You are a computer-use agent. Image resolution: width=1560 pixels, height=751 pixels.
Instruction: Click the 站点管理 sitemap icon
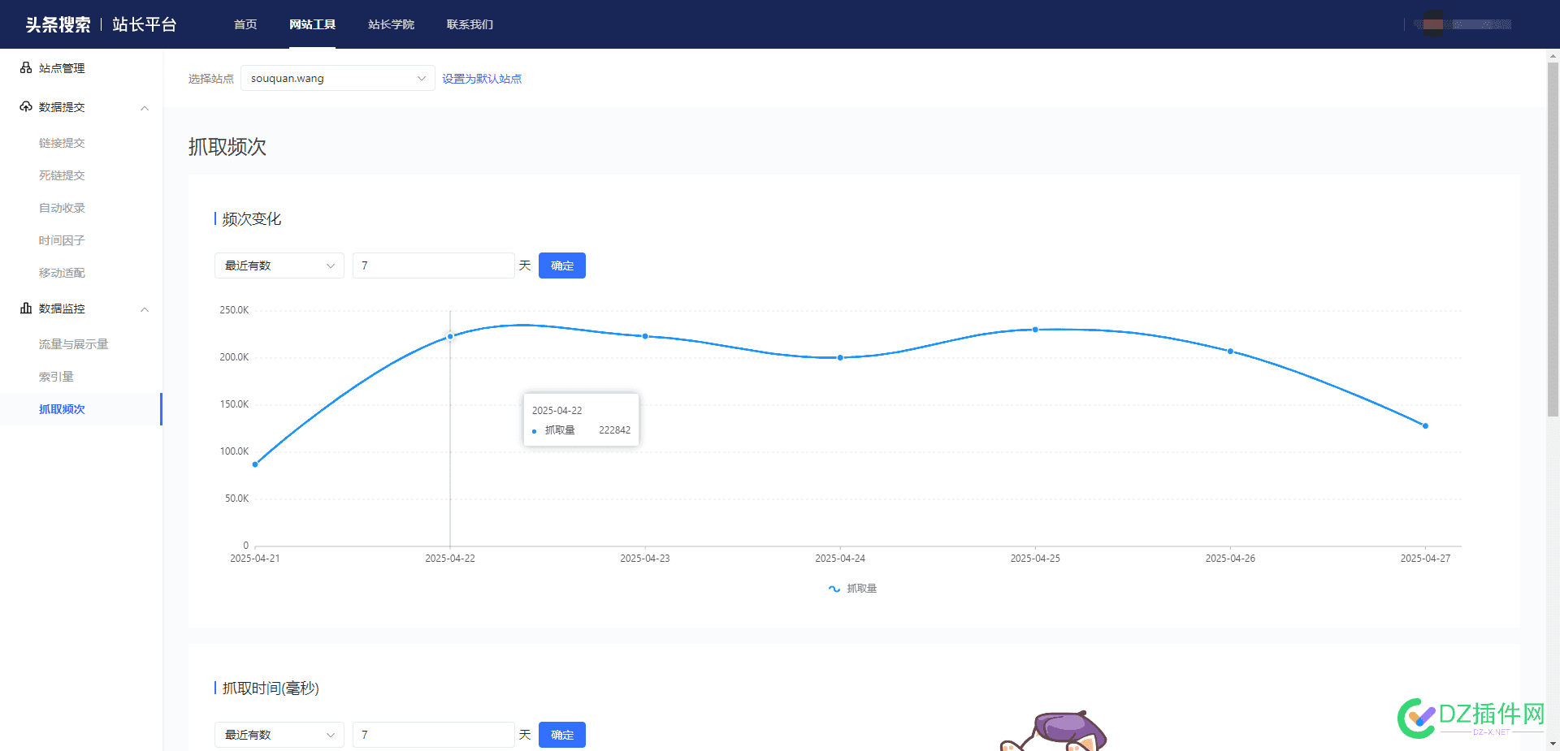(26, 68)
